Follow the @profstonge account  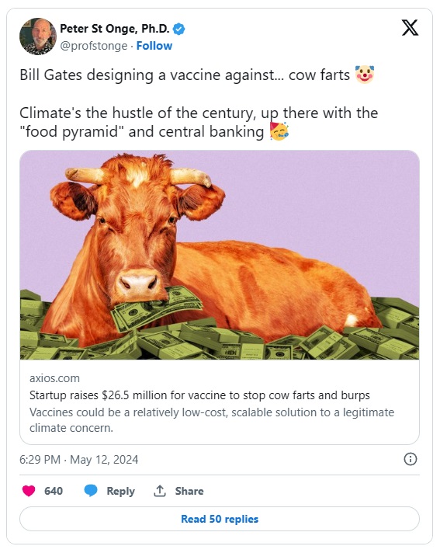click(x=154, y=46)
